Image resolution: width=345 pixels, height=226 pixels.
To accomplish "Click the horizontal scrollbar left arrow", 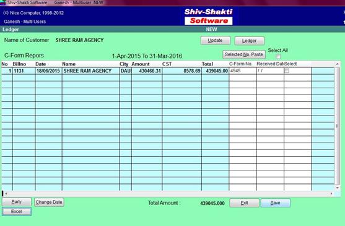I will click(6, 193).
